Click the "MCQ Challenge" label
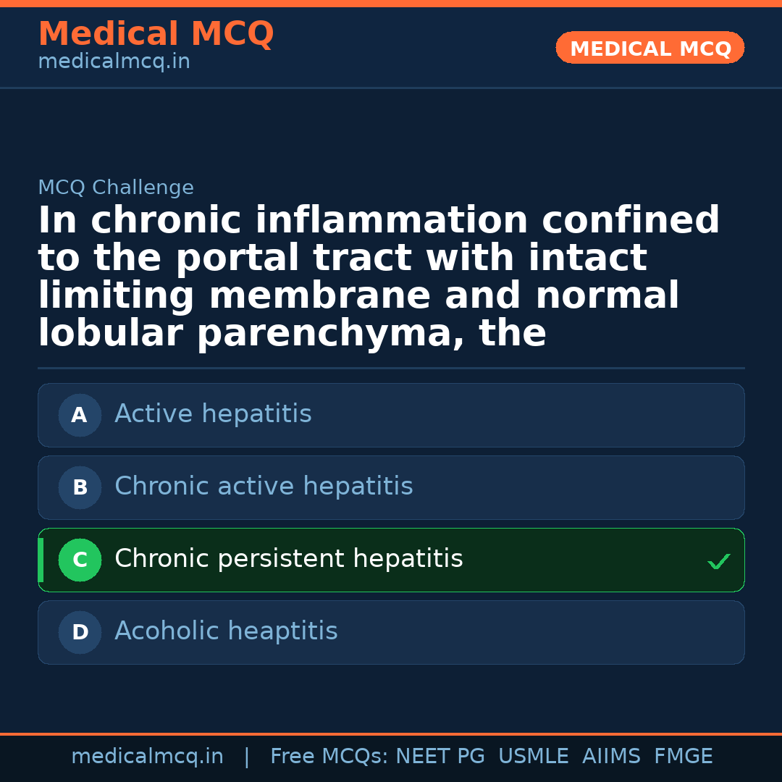The width and height of the screenshot is (782, 782). (116, 188)
